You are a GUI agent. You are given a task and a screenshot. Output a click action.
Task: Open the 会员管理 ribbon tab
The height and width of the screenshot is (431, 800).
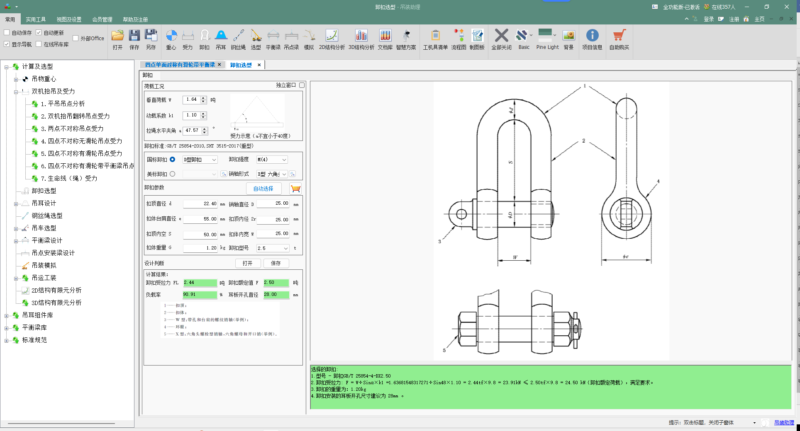tap(102, 19)
